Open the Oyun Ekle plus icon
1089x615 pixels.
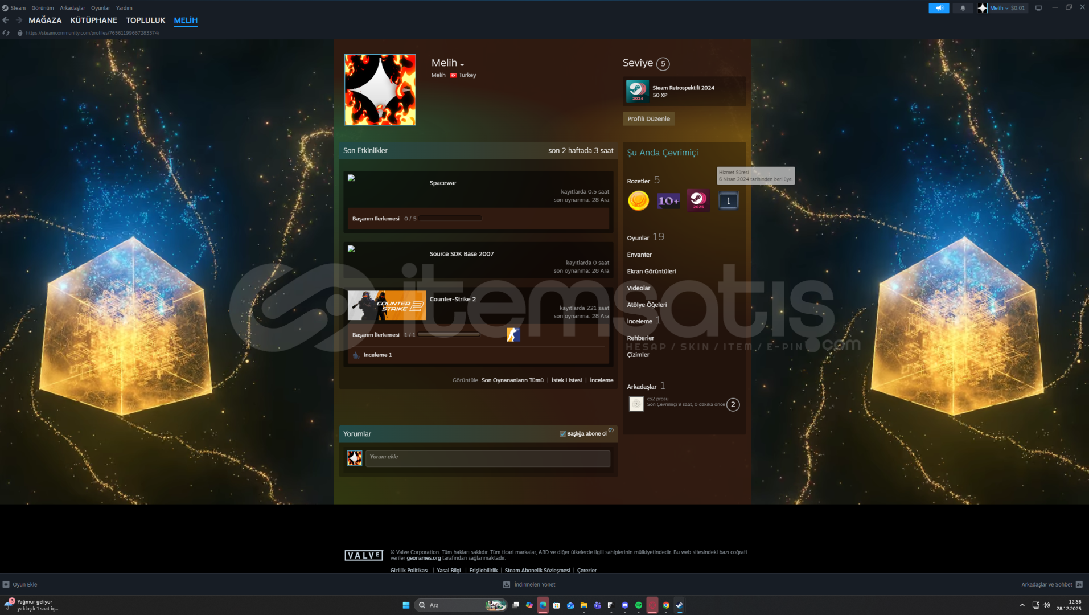click(6, 584)
